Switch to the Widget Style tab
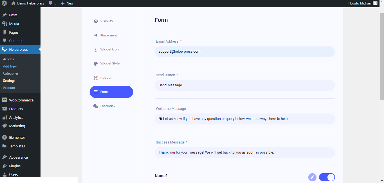Image resolution: width=384 pixels, height=183 pixels. (x=111, y=64)
